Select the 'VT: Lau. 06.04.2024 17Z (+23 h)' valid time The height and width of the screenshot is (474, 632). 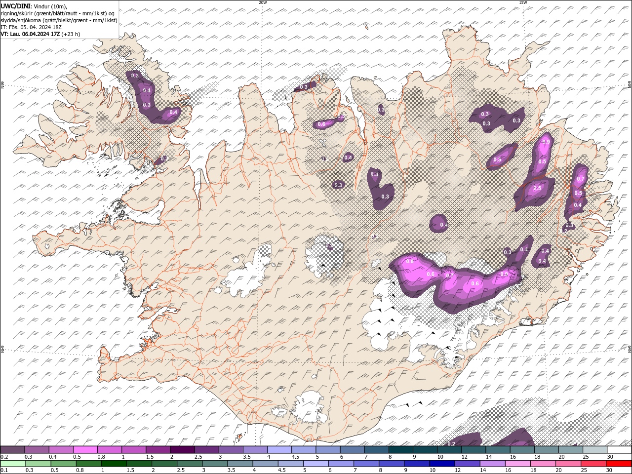tap(40, 34)
